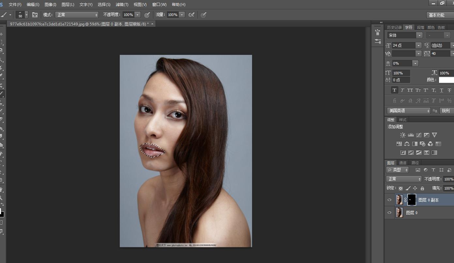Image resolution: width=454 pixels, height=263 pixels.
Task: Hide the 图层 0 副本 layer
Action: tap(389, 200)
